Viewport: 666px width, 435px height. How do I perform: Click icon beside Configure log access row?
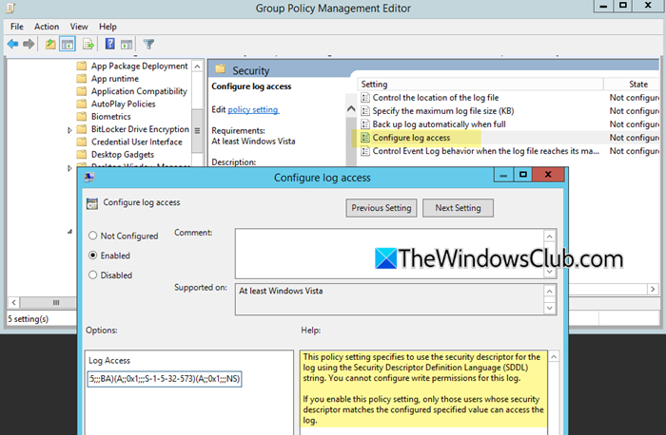[364, 138]
